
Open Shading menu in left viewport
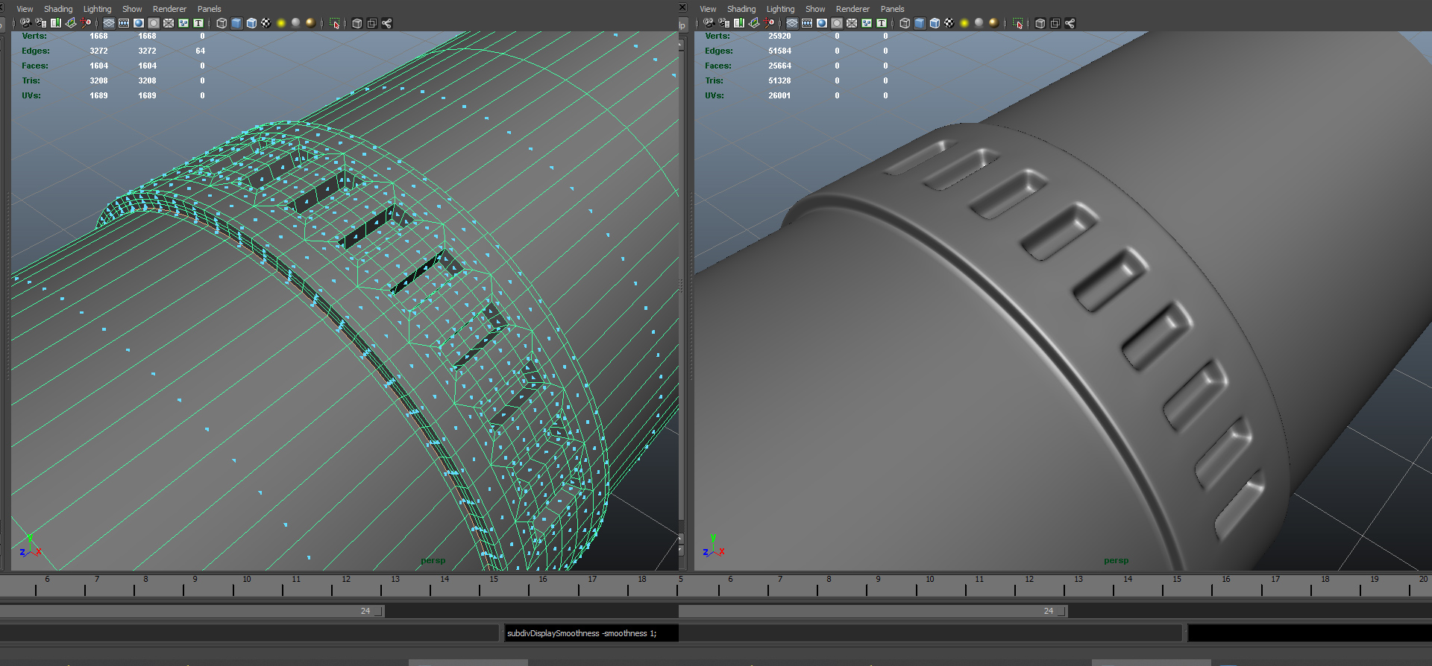point(58,9)
